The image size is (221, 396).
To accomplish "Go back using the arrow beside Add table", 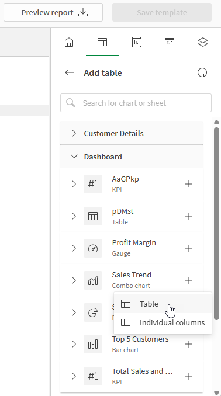I will click(x=70, y=73).
